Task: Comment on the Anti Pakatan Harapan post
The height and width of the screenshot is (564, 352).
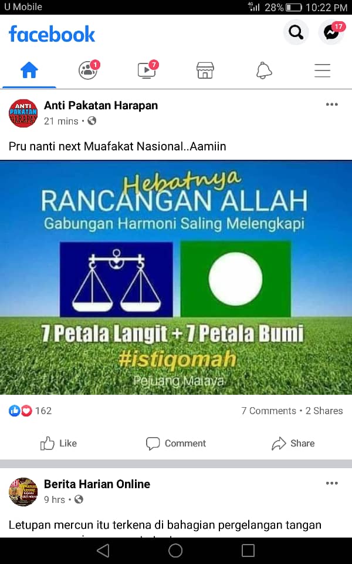Action: [176, 443]
